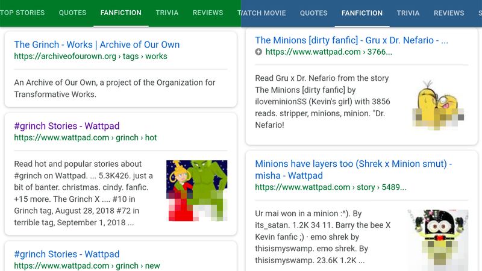Screen dimensions: 482x271
Task: Switch to TOP STORIES tab
Action: [22, 13]
